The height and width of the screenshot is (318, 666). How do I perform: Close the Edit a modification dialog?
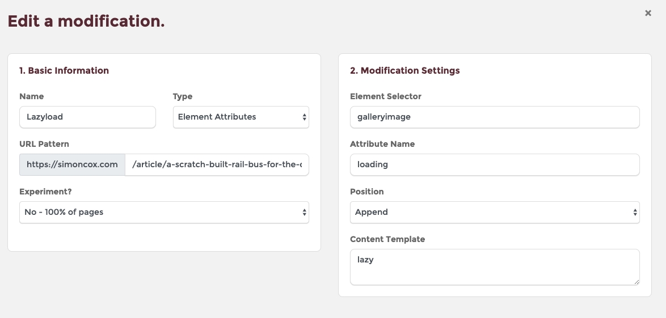click(x=648, y=13)
